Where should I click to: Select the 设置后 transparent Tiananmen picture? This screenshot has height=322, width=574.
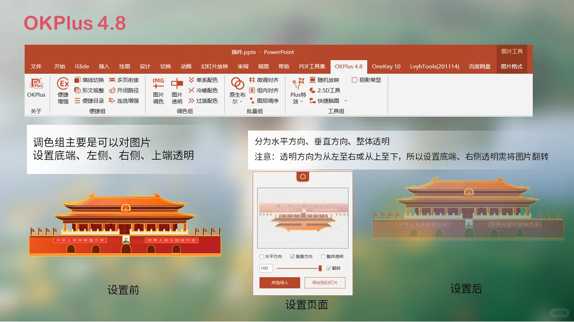point(468,209)
